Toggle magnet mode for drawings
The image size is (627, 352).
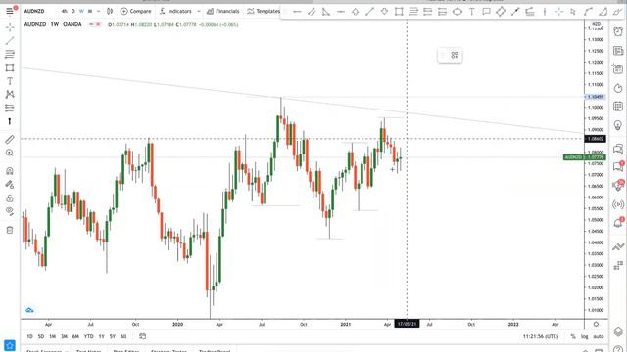pos(10,171)
